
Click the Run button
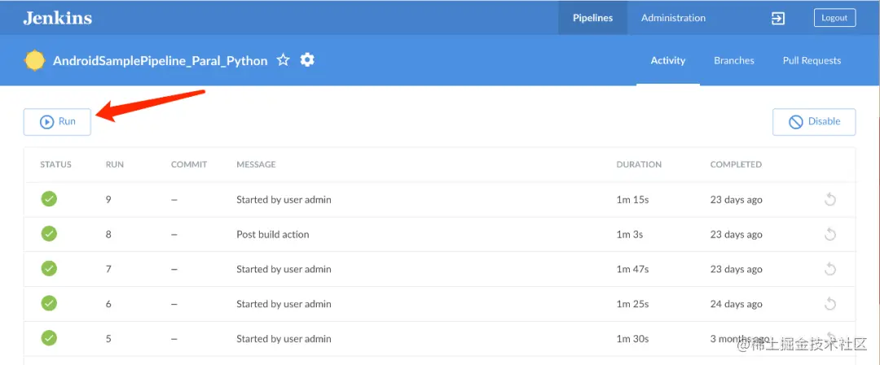point(57,121)
